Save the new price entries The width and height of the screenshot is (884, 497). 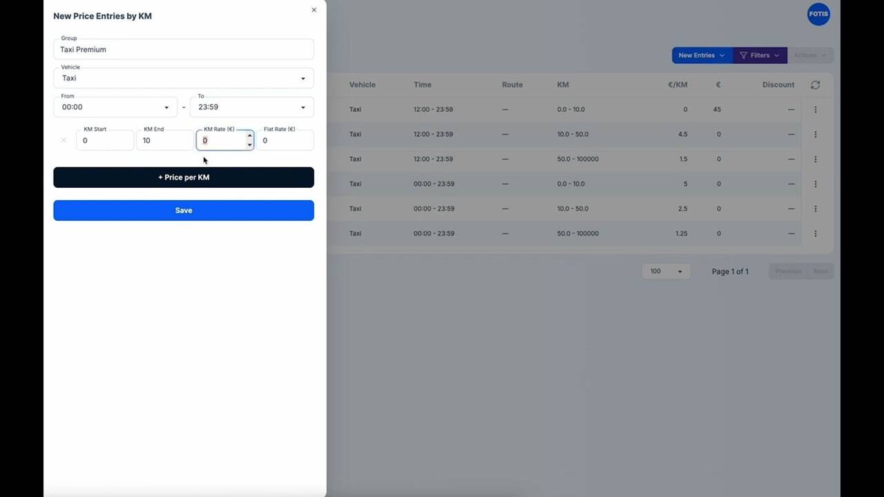(184, 211)
